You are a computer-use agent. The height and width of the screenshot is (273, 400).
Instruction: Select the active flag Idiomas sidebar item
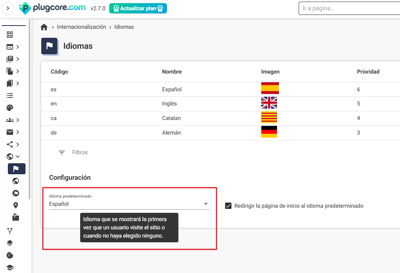[16, 169]
